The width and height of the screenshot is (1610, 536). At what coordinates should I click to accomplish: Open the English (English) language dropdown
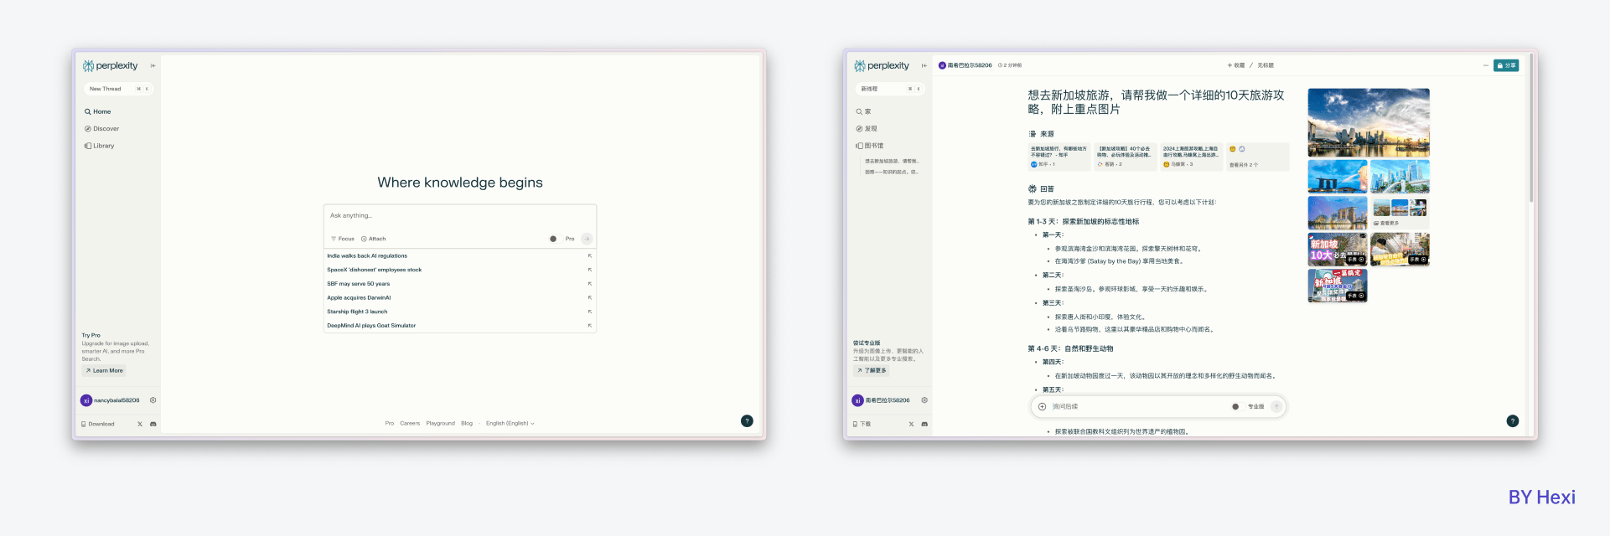pos(510,424)
